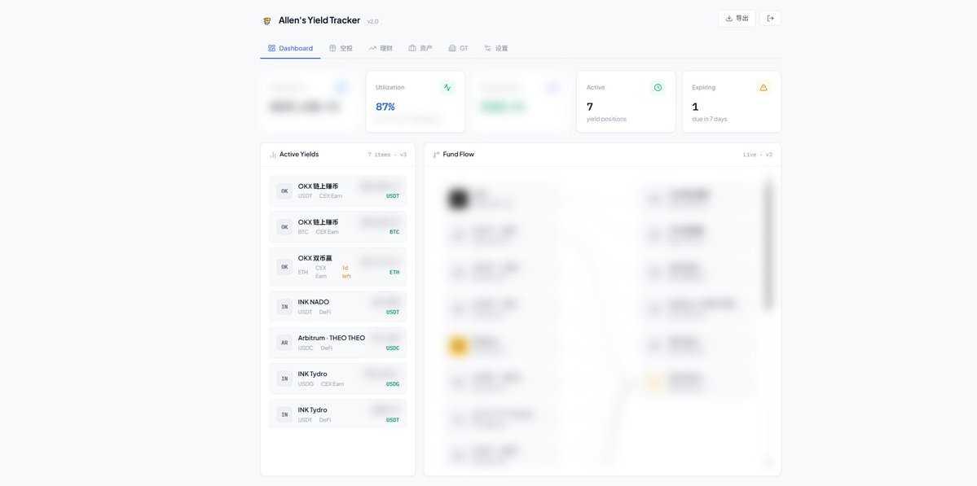
Task: Select the Arbitrum · THEO THEO row
Action: coord(337,343)
